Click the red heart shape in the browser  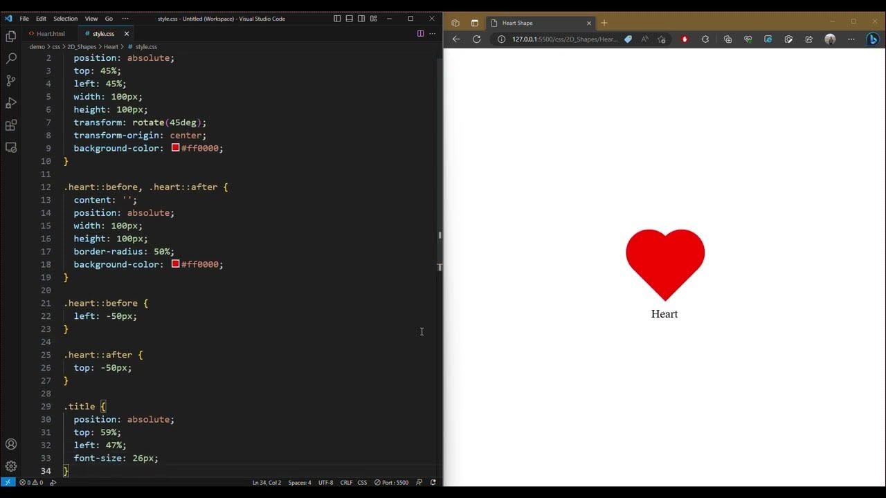coord(665,265)
